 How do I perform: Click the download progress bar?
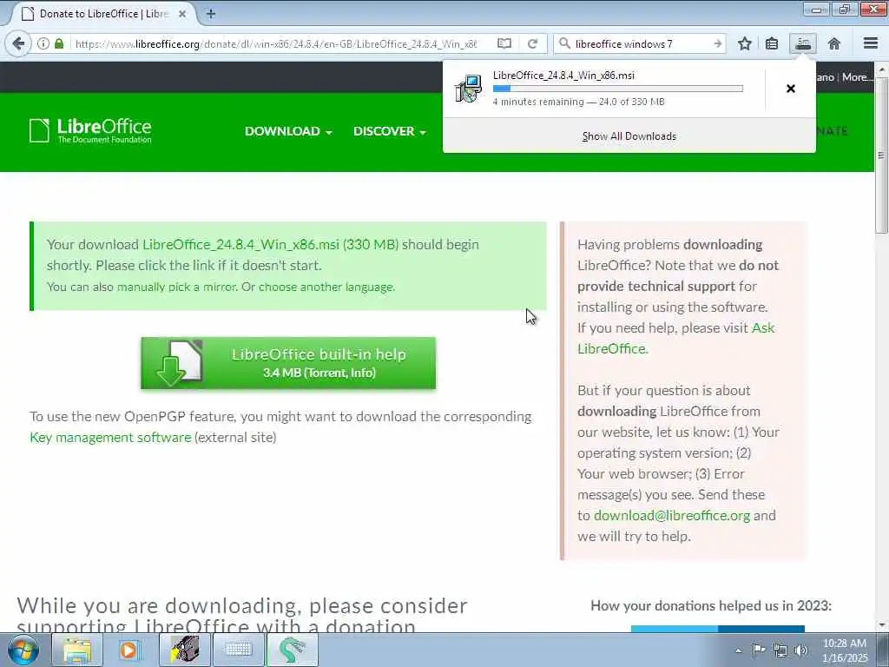[618, 89]
